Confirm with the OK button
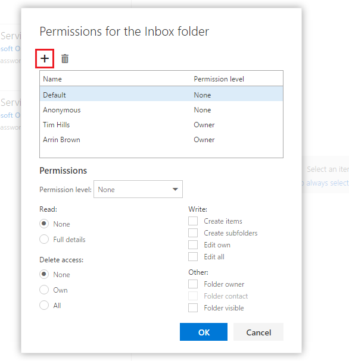349x361 pixels. [x=204, y=332]
